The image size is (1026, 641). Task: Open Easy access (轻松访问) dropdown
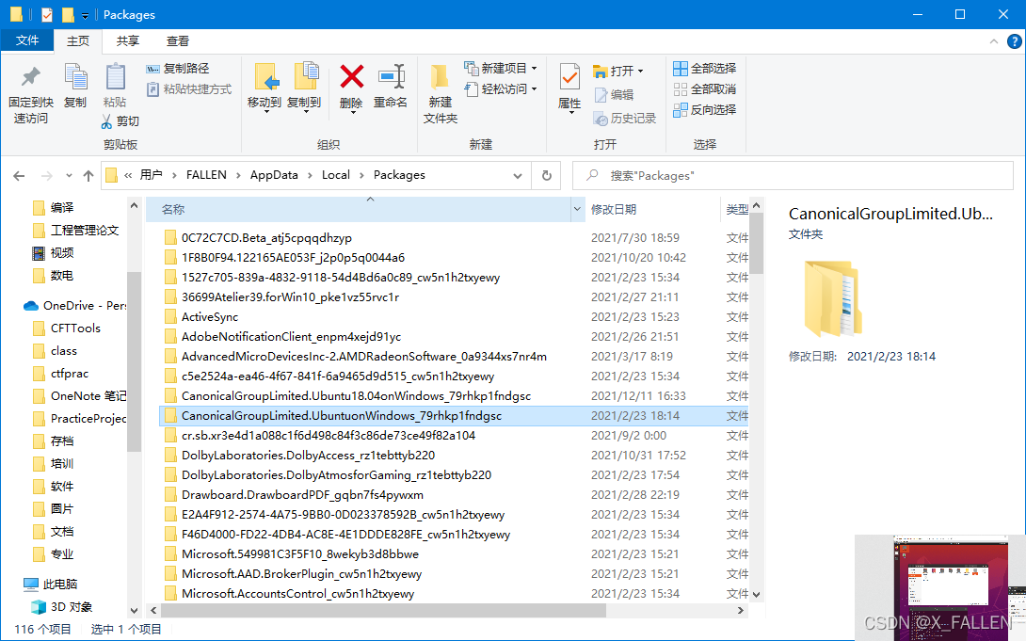pyautogui.click(x=501, y=89)
